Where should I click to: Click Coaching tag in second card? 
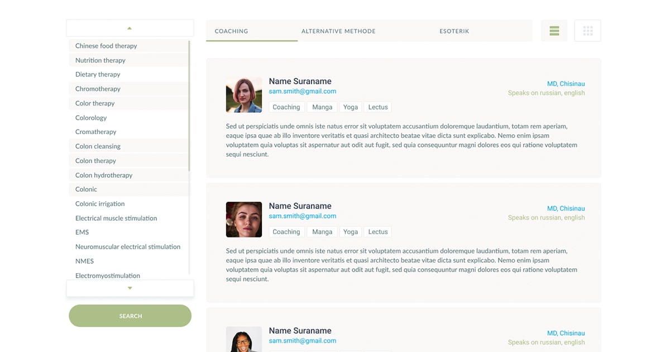(286, 232)
